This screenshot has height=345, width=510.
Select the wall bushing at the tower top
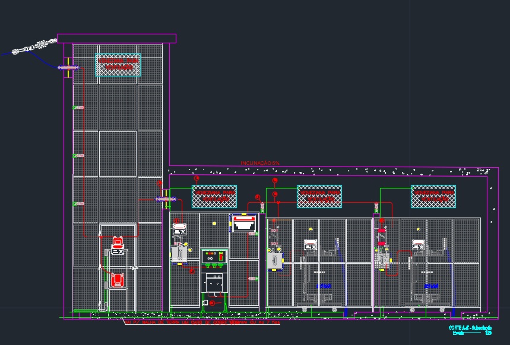point(68,68)
